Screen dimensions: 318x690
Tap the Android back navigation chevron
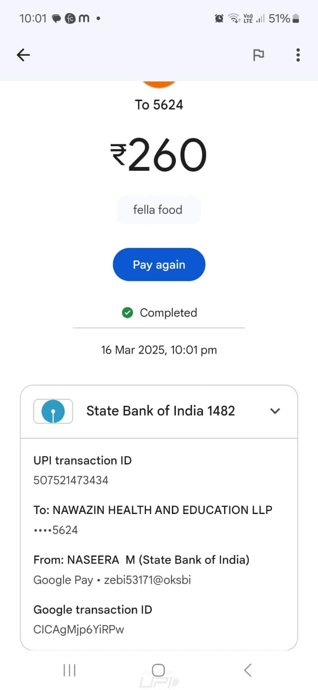[x=248, y=670]
